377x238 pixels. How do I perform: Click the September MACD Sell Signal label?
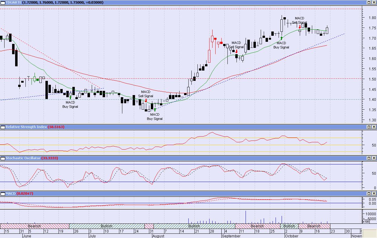[236, 45]
